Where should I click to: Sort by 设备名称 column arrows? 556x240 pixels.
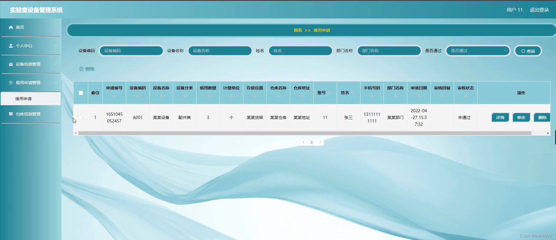point(161,96)
